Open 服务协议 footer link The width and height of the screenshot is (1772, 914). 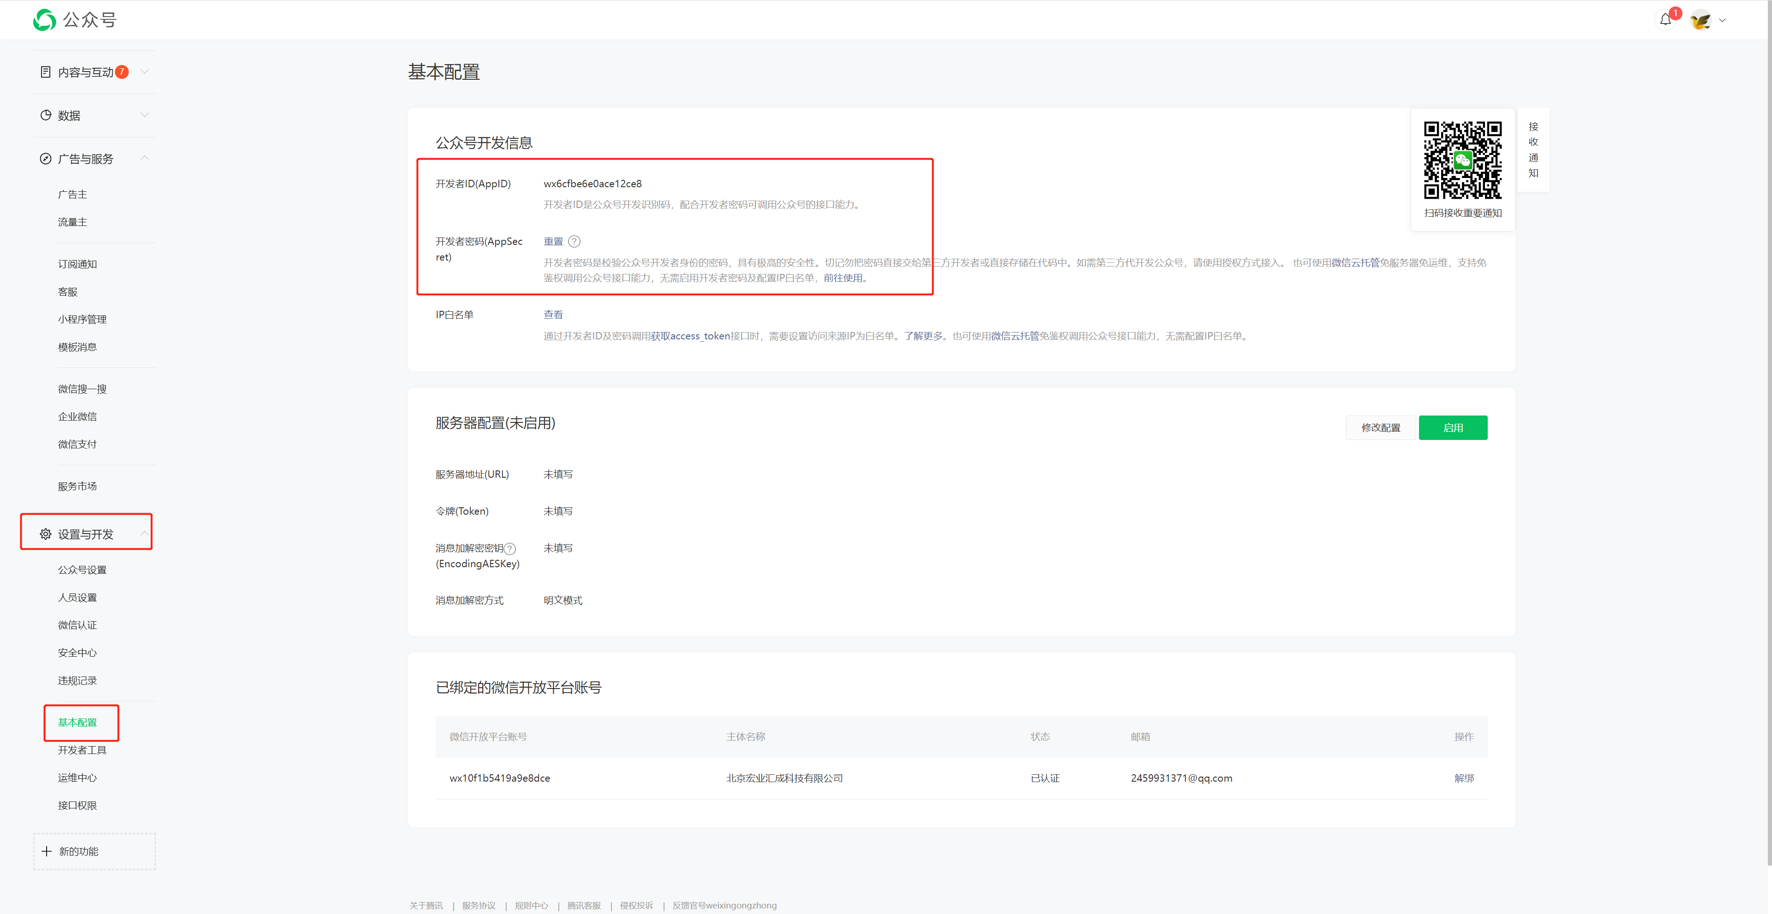(479, 905)
